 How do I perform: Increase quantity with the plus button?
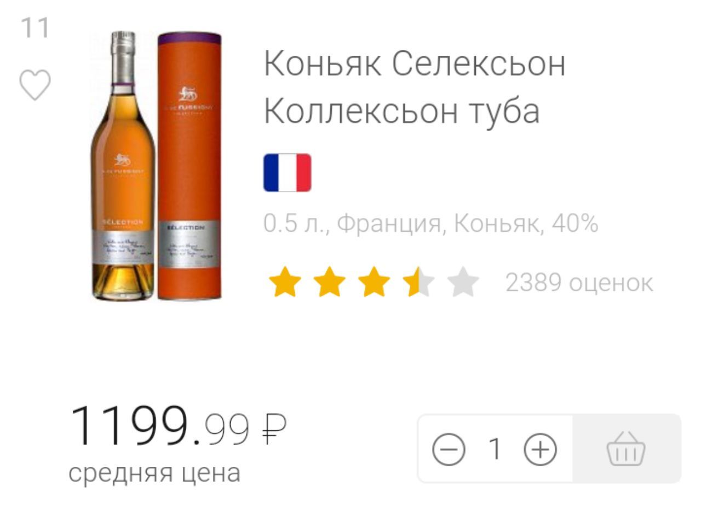[540, 449]
